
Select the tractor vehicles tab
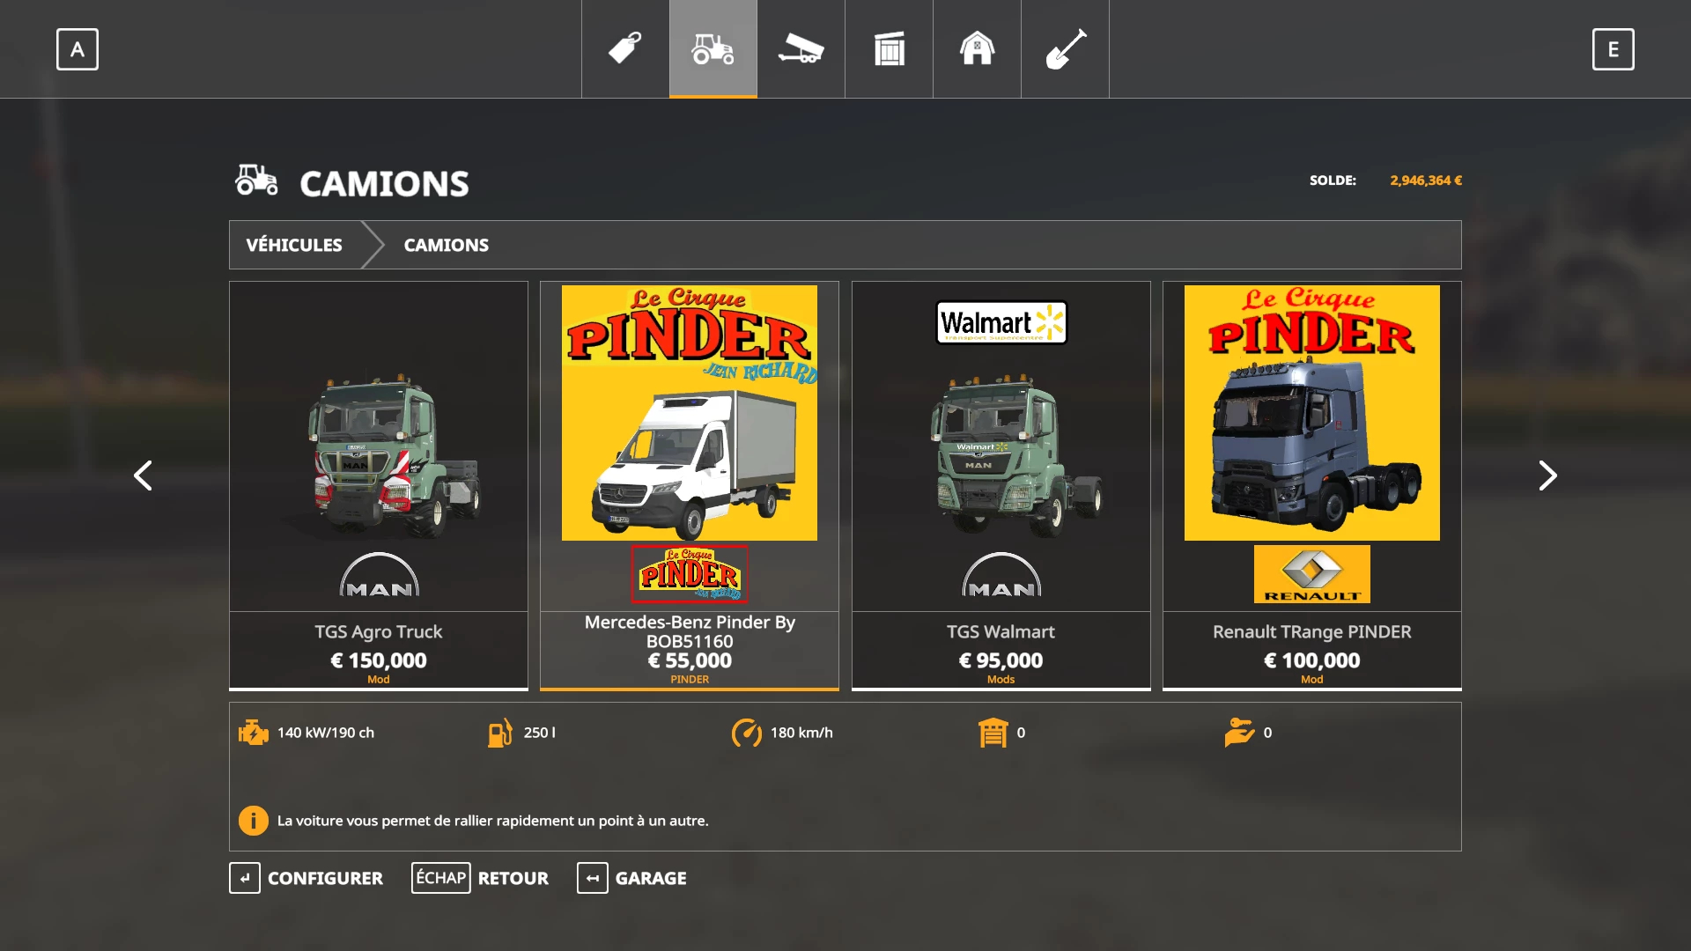pyautogui.click(x=713, y=48)
